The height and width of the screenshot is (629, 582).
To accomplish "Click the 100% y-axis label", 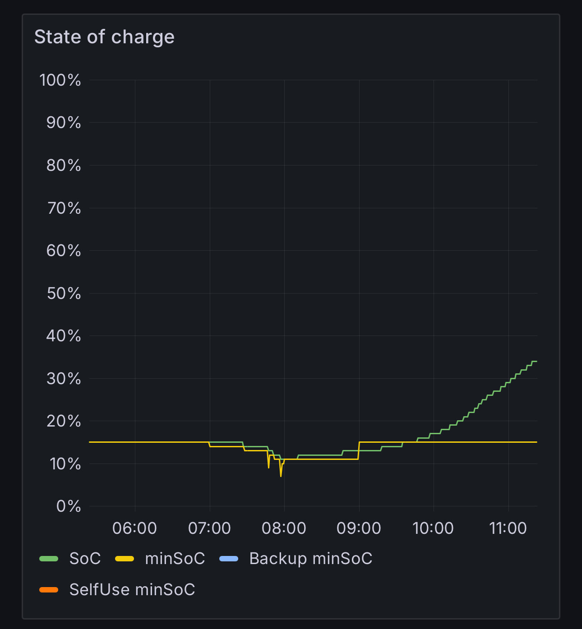I will coord(60,80).
